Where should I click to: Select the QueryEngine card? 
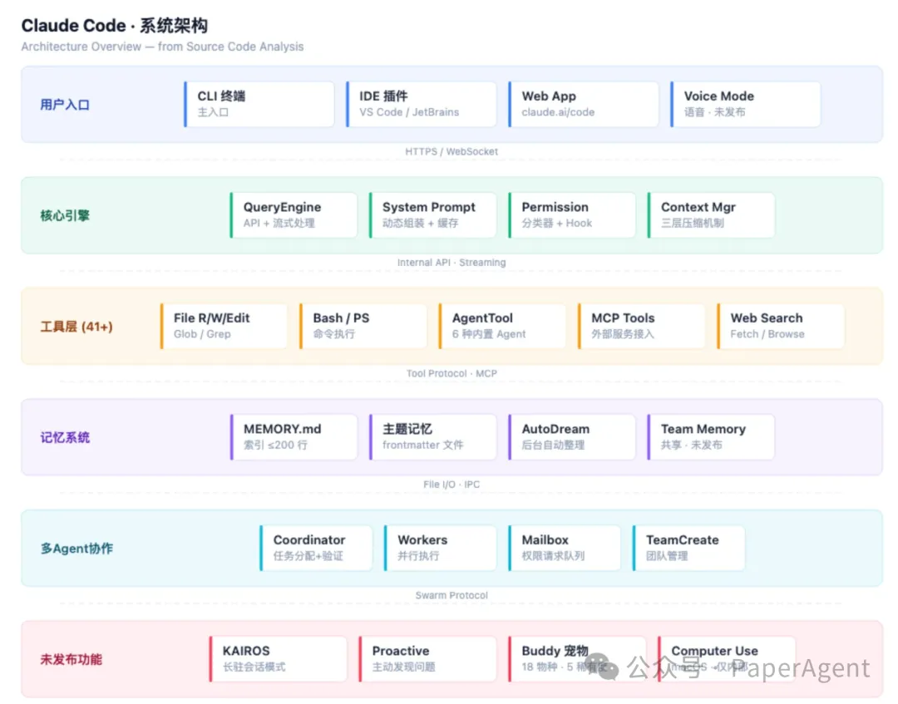pos(294,215)
